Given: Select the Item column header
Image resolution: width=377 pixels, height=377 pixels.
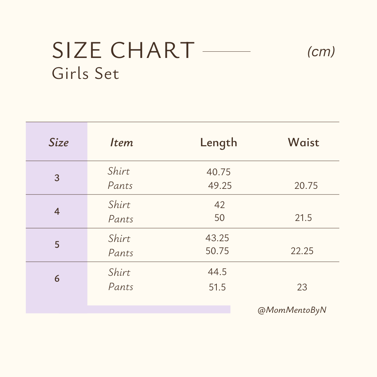Looking at the screenshot, I should pyautogui.click(x=121, y=142).
